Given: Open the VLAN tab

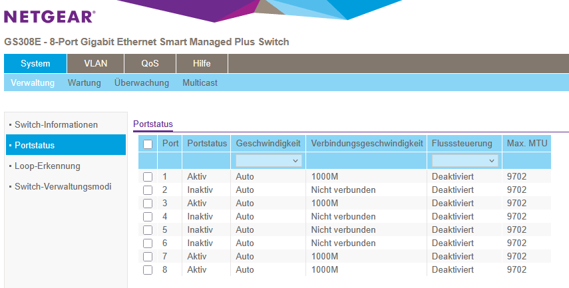Looking at the screenshot, I should (95, 63).
